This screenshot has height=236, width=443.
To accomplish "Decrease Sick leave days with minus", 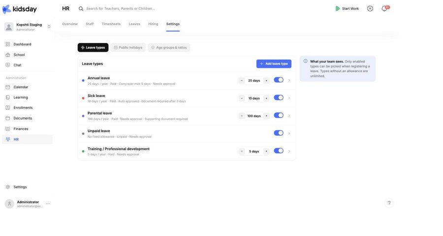I will coord(242,98).
